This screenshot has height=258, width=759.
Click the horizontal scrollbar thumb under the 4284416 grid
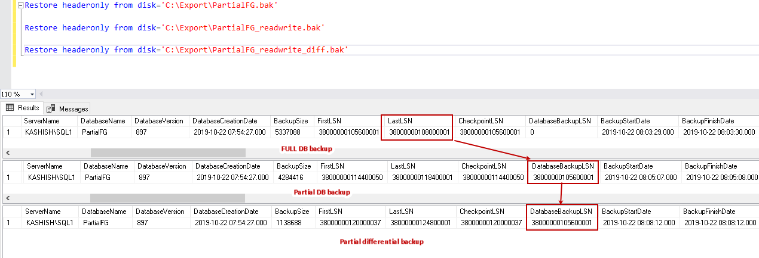pyautogui.click(x=168, y=198)
